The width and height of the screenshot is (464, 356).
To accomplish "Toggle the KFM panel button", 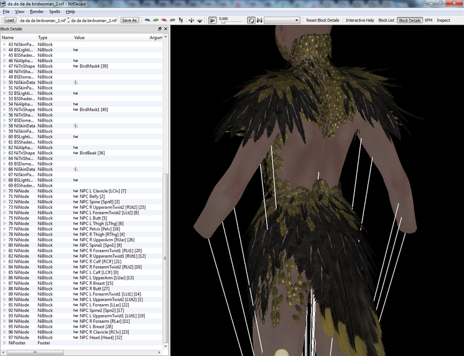I will coord(429,20).
